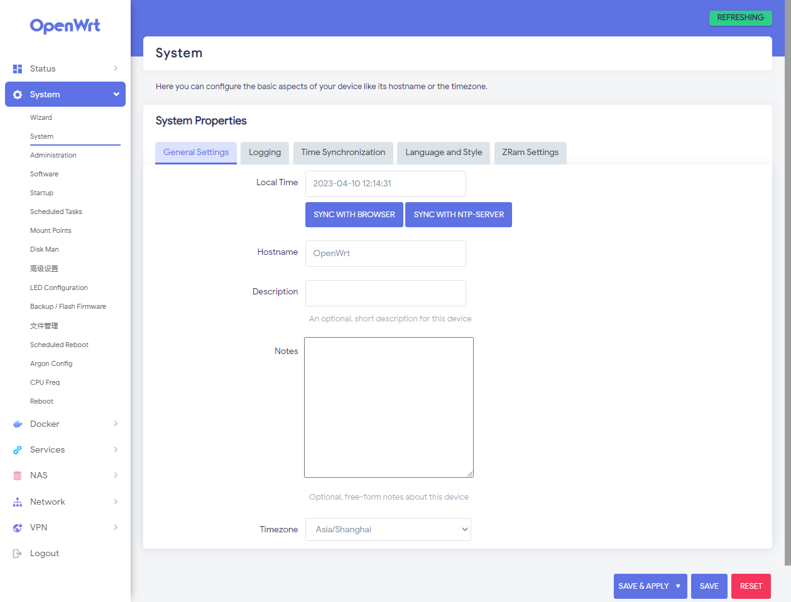The height and width of the screenshot is (602, 791).
Task: Open the ZRam Settings tab
Action: click(x=530, y=153)
